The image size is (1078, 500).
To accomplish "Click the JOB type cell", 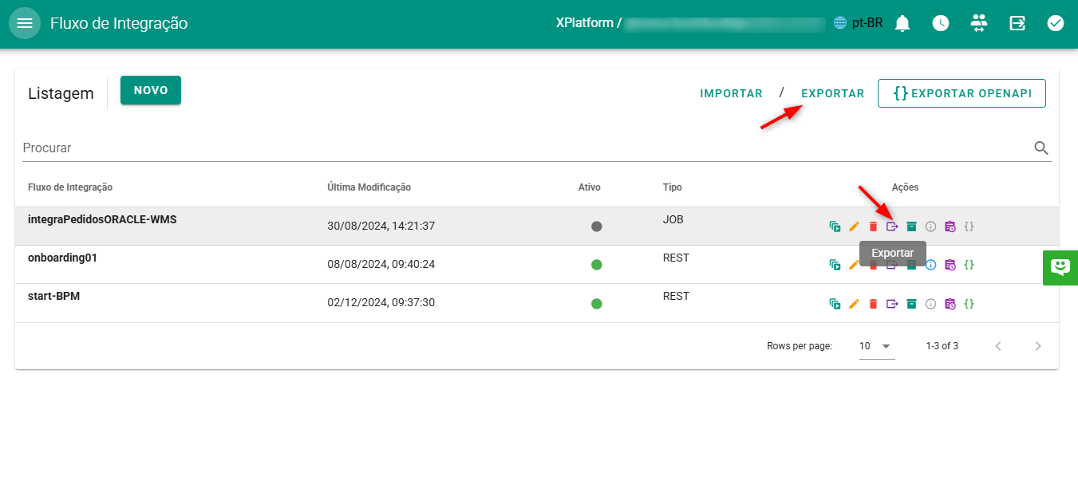I will [x=673, y=219].
